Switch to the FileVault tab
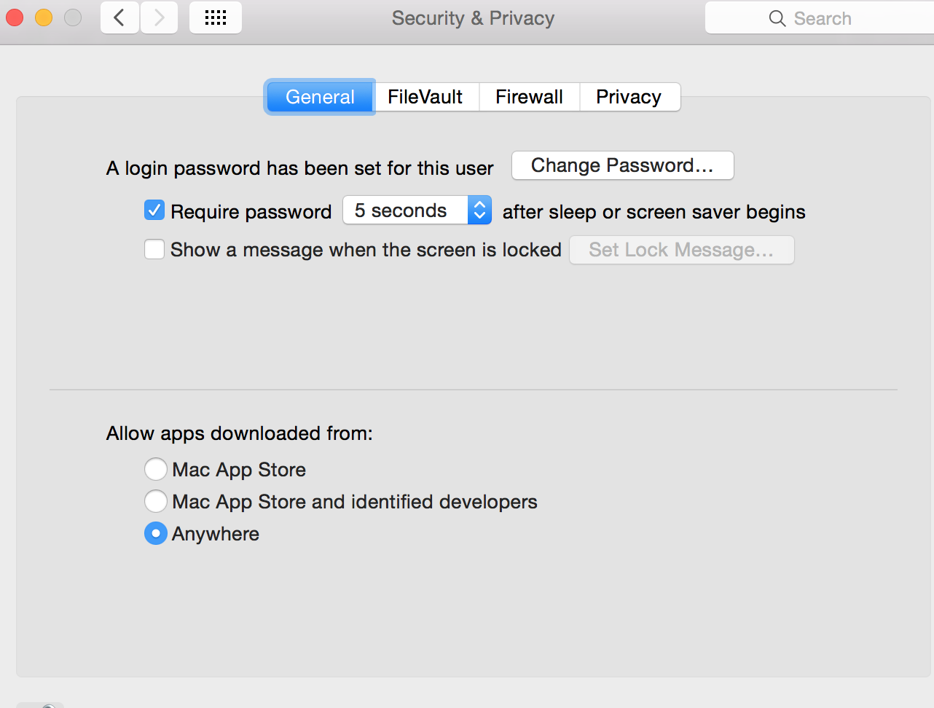Screen dimensions: 934x708 tap(425, 96)
